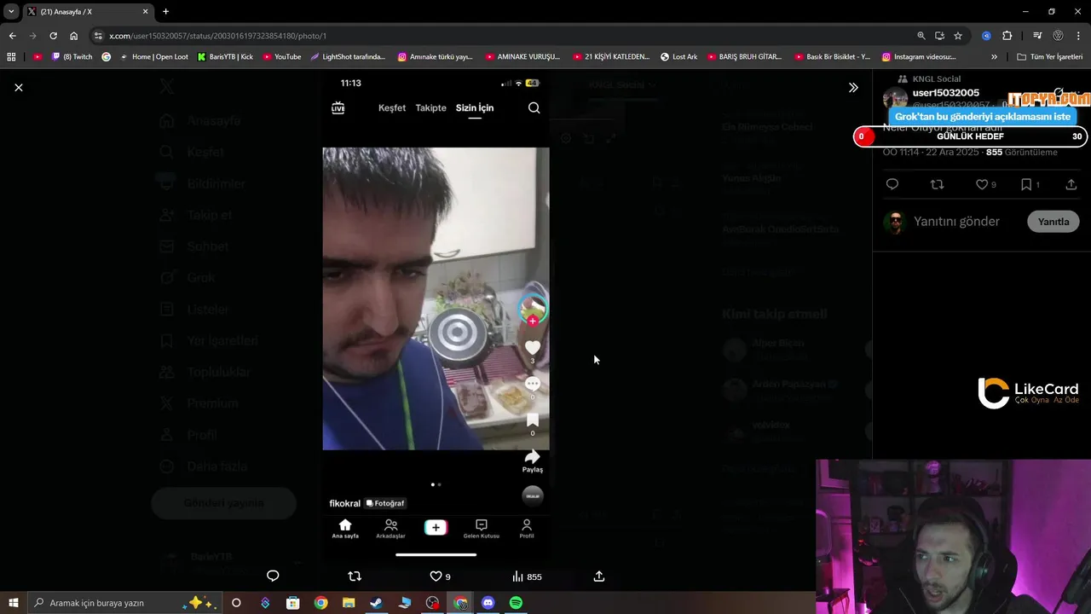Ask Grok to explain this post
Viewport: 1091px width, 614px height.
(983, 117)
